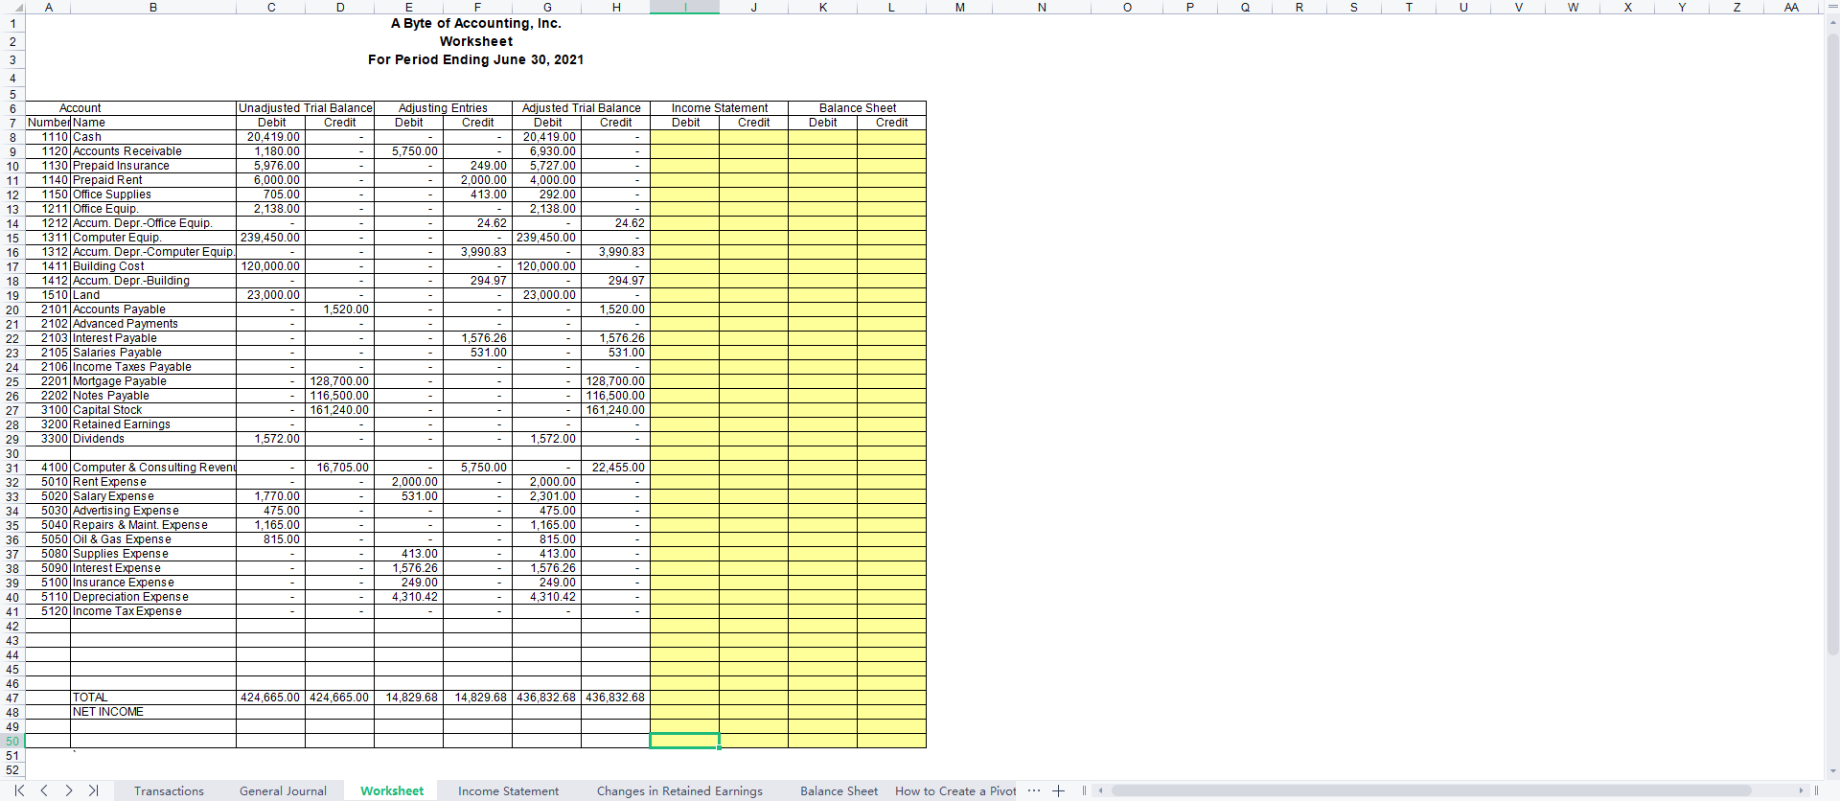The height and width of the screenshot is (801, 1840).
Task: Select column I header
Action: 684,7
